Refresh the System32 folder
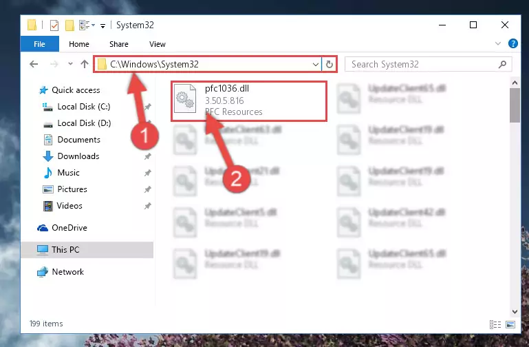 (x=330, y=64)
